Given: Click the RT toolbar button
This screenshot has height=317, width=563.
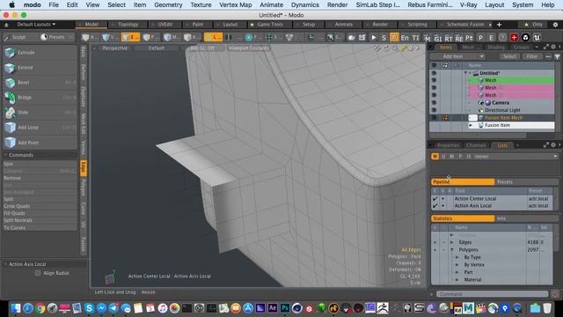Looking at the screenshot, I should 449,39.
